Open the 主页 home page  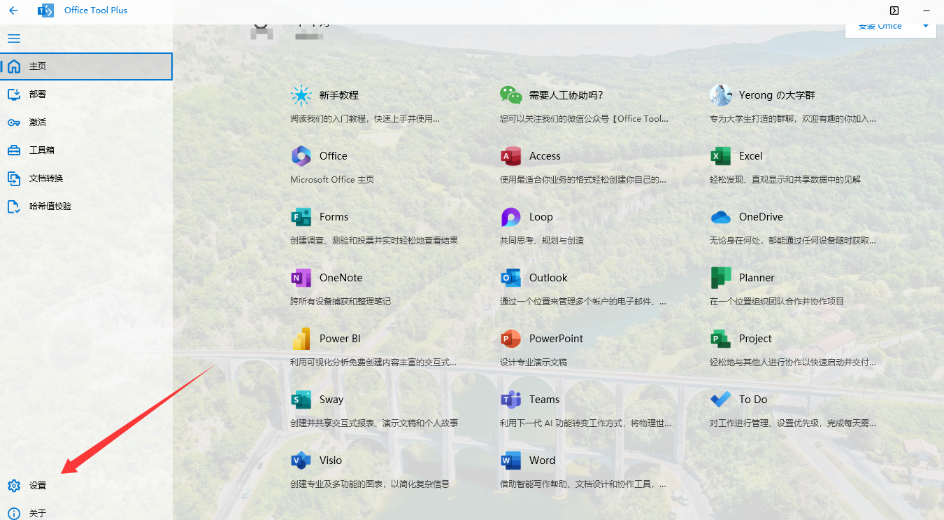pyautogui.click(x=87, y=66)
